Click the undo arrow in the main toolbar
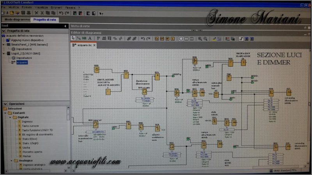This screenshot has height=175, width=312. point(61,13)
